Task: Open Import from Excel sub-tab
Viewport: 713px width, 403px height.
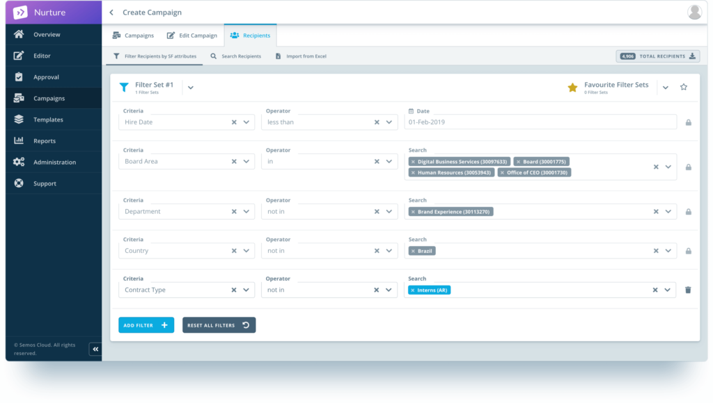Action: [301, 56]
